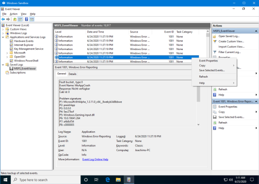Toggle the Show/Hide Console Tree toolbar icon

tap(20, 19)
